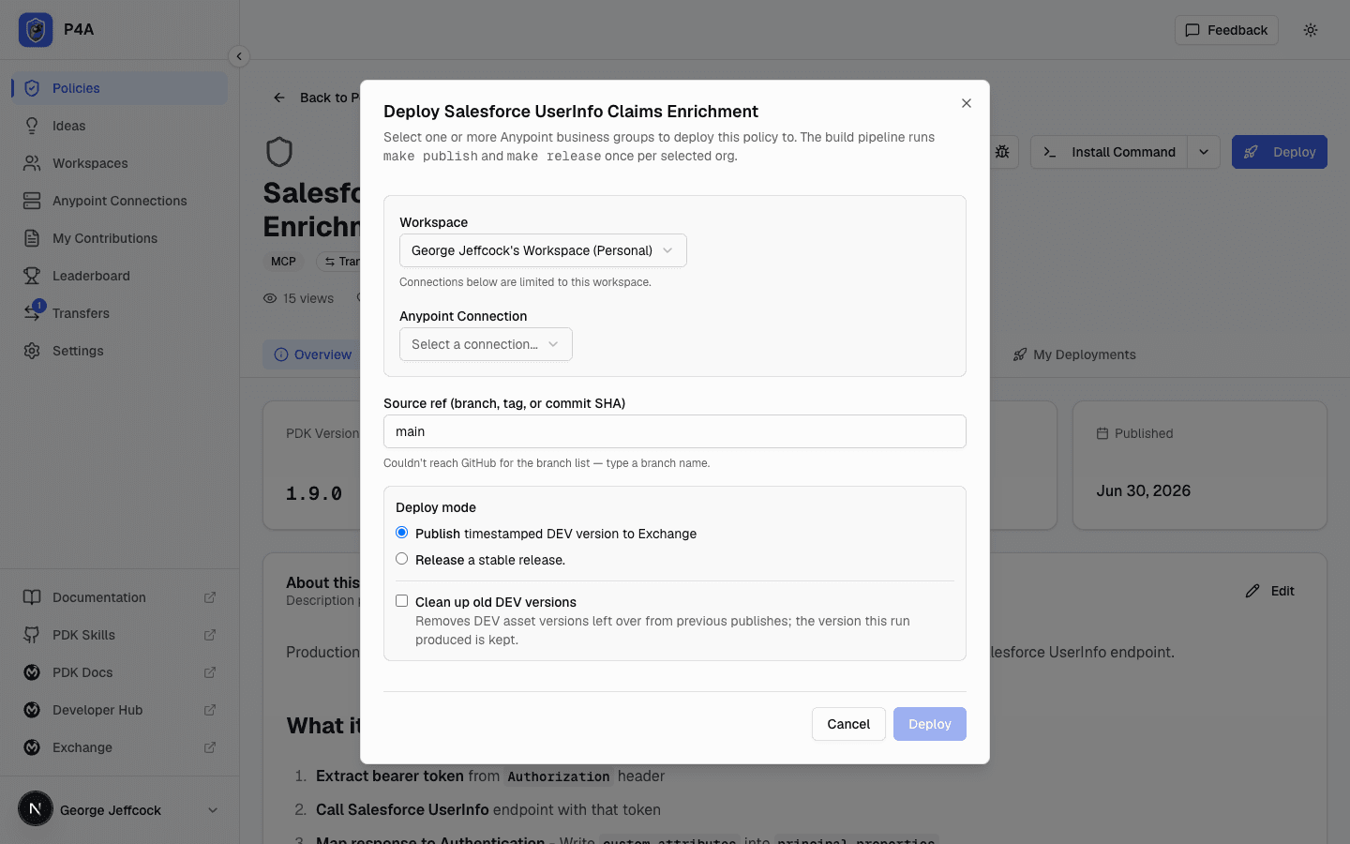This screenshot has width=1350, height=844.
Task: Open the Leaderboard page
Action: 119,276
